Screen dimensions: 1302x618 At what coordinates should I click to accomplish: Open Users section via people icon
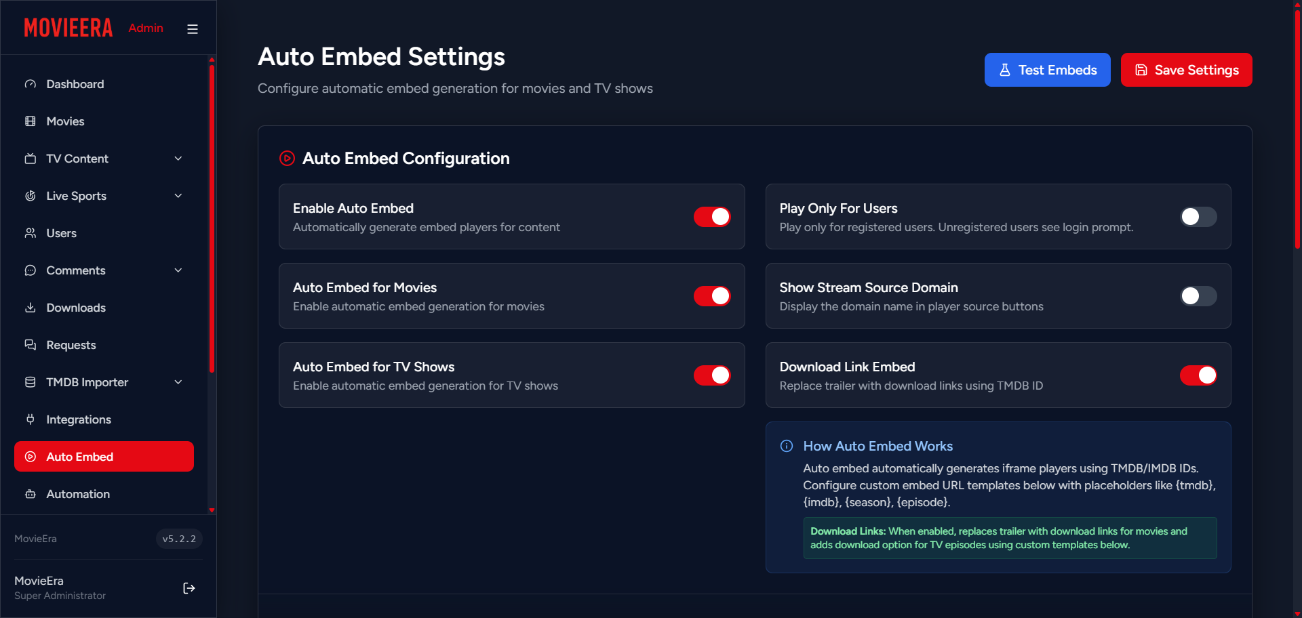pos(31,233)
